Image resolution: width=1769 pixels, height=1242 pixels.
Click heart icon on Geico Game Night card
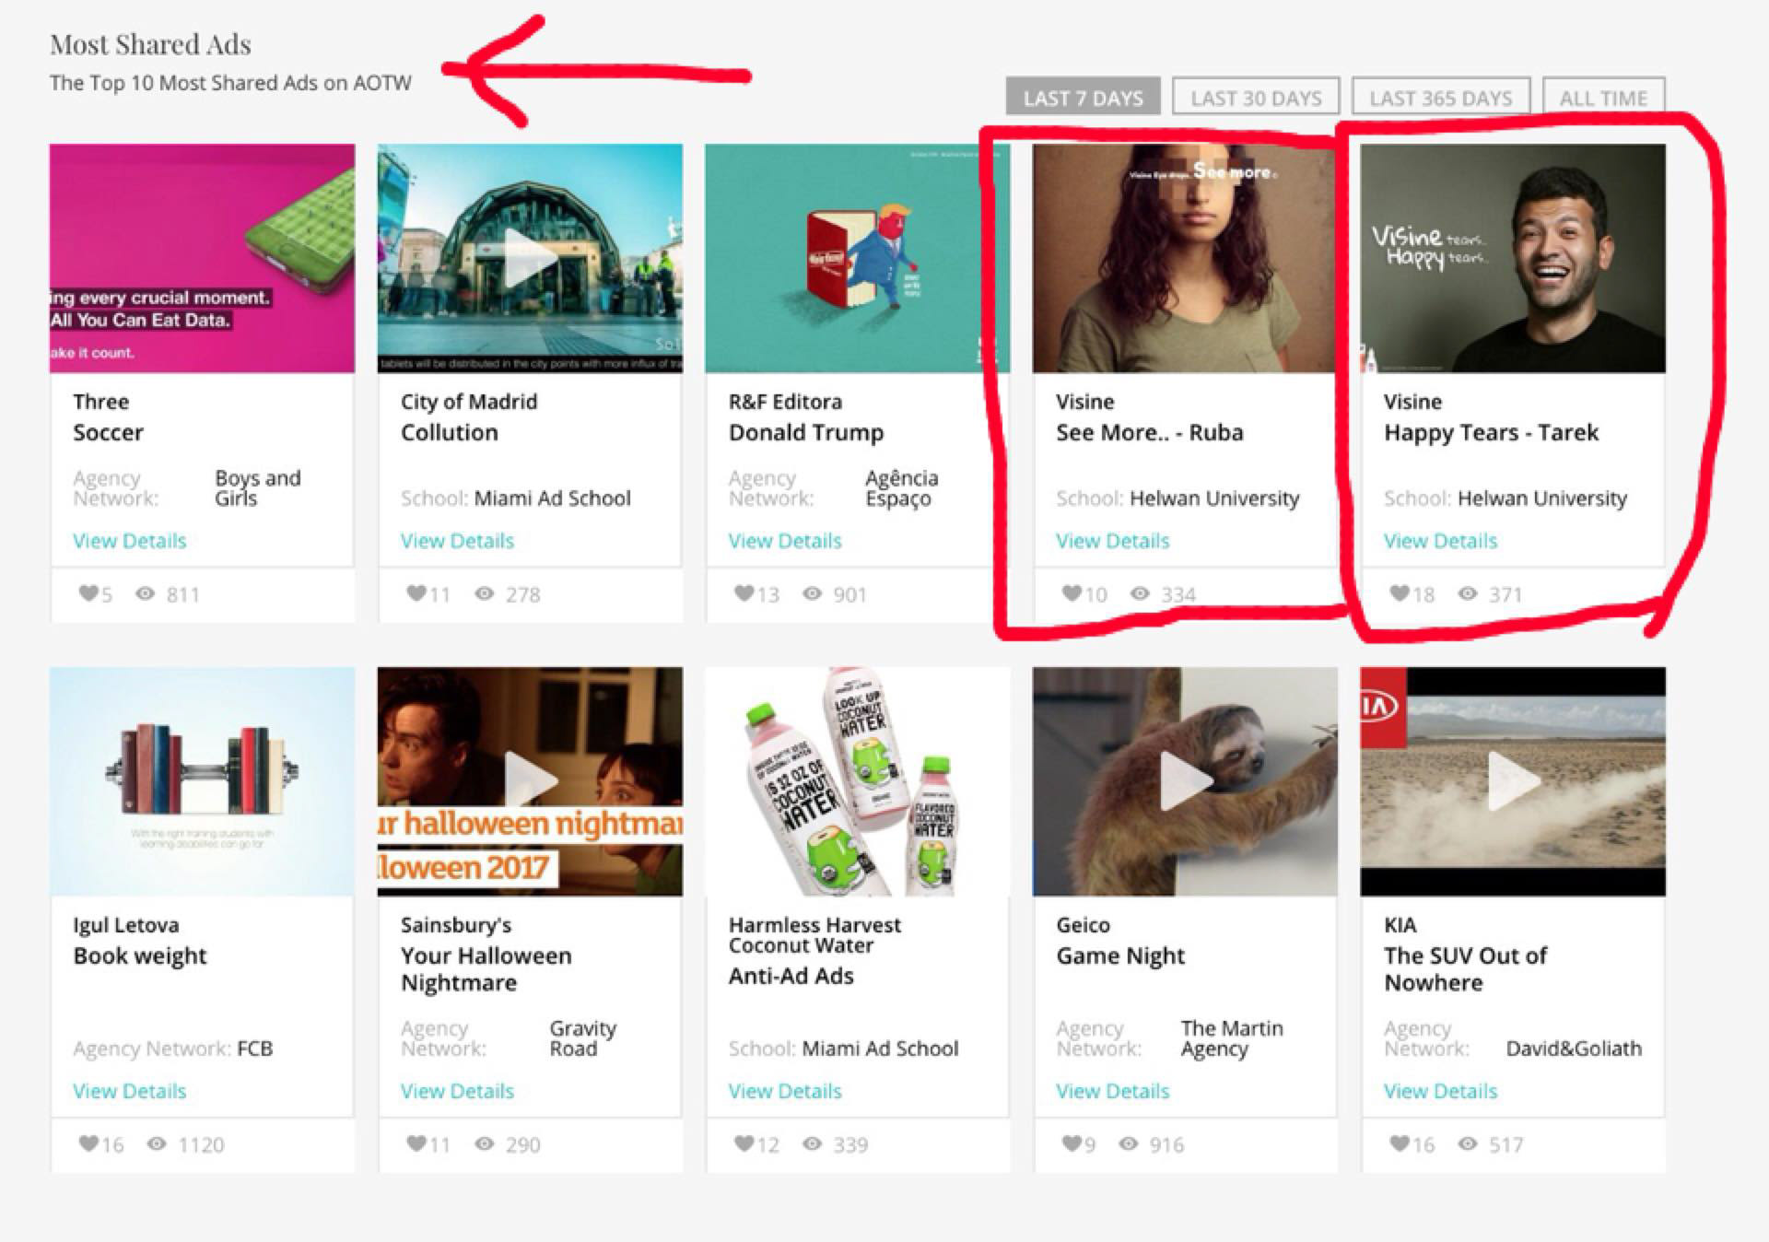pyautogui.click(x=1071, y=1143)
